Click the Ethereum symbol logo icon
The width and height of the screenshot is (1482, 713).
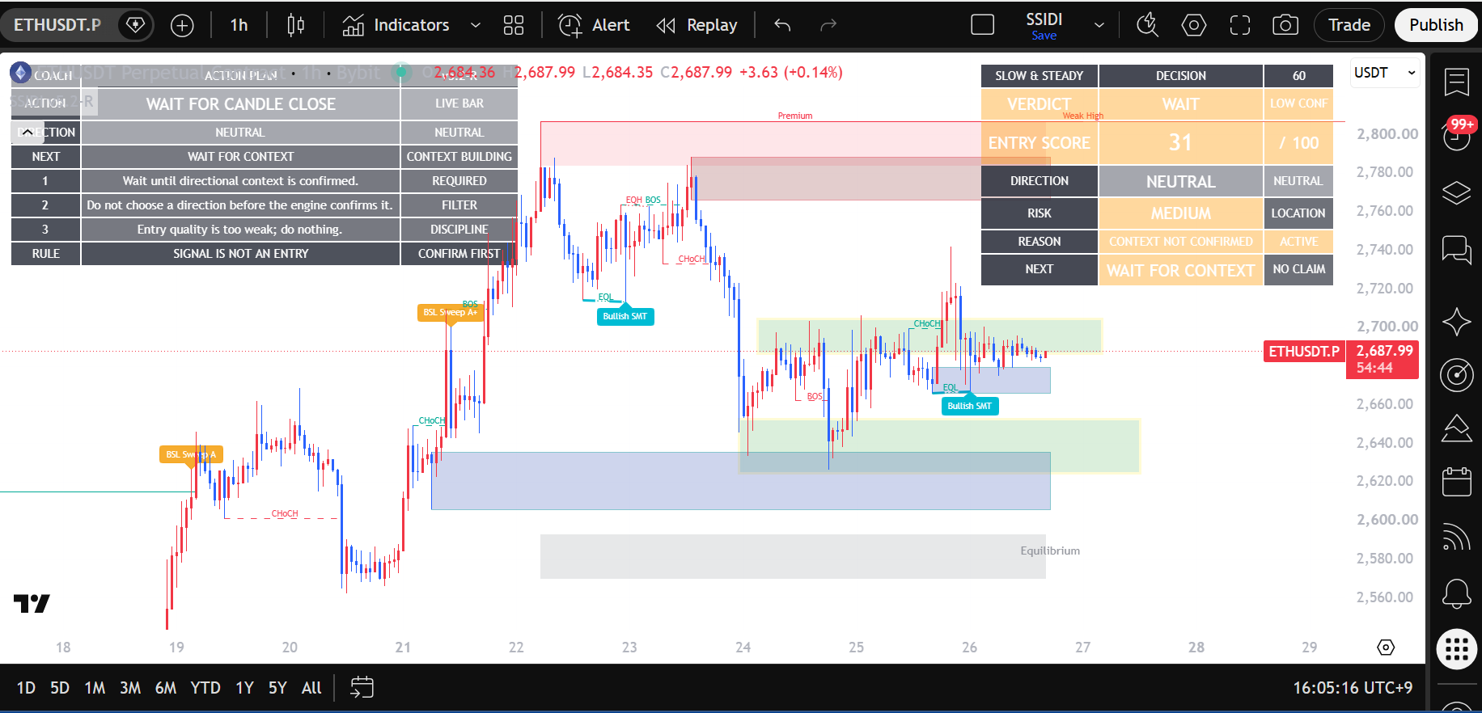(x=20, y=73)
